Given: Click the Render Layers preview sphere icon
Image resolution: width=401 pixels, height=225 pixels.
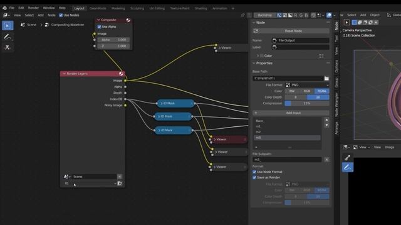Looking at the screenshot, I should click(121, 74).
